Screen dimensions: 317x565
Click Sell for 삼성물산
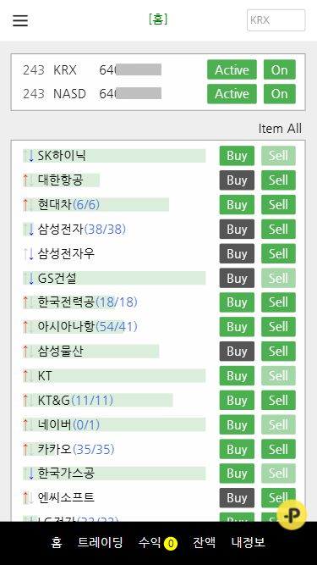(x=279, y=352)
